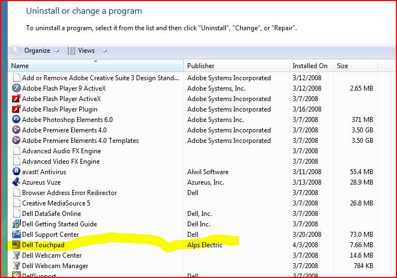Click the Dell DataSafe Online icon
The image size is (397, 278).
17,213
